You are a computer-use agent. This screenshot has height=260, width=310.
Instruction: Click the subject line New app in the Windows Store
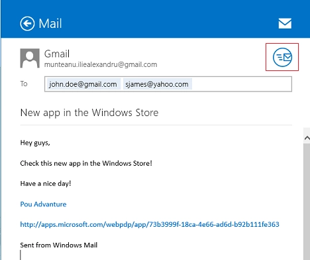tap(89, 113)
